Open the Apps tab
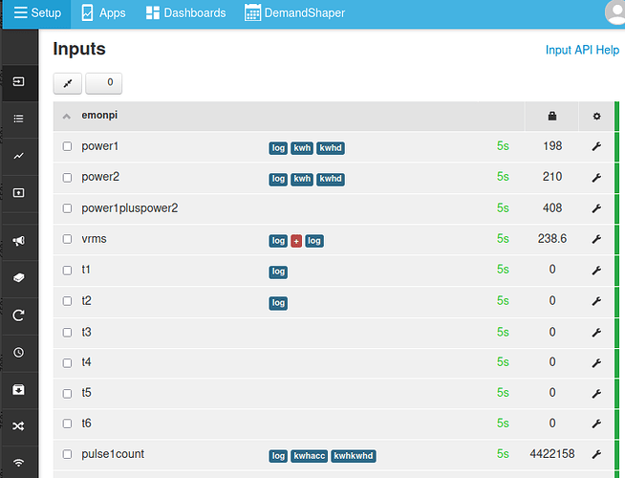 [102, 13]
